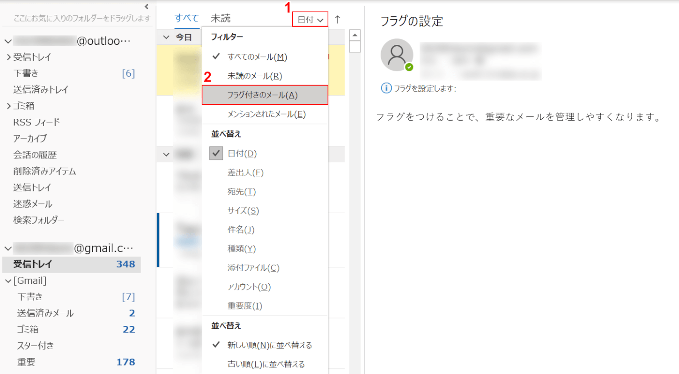Reverse sort order with the up arrow
Screen dimensions: 679x374
click(x=337, y=20)
